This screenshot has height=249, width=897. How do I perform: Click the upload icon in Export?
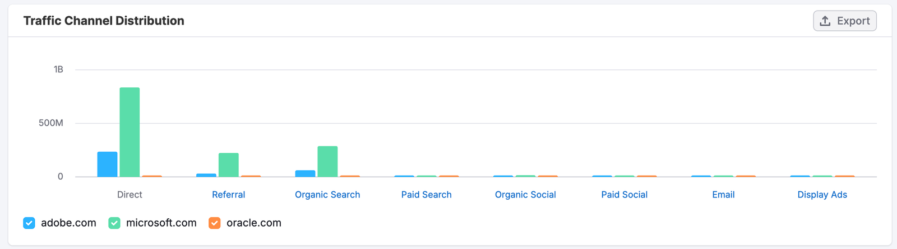click(x=825, y=21)
